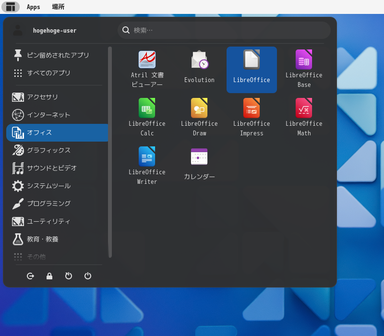Click the hogehoge-user name
Screen dimensions: 384x336
click(55, 31)
